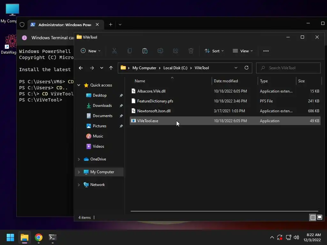
Task: Open the clock and date flyout
Action: pos(312,237)
